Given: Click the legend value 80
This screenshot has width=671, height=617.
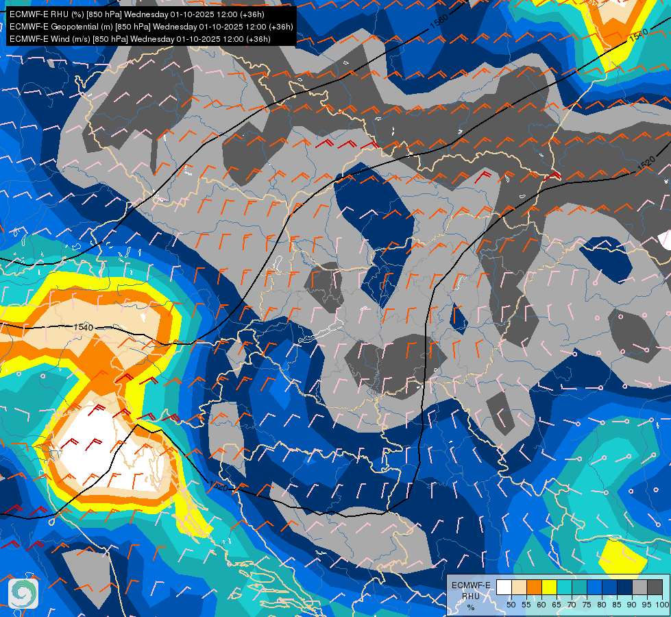Looking at the screenshot, I should tap(602, 605).
